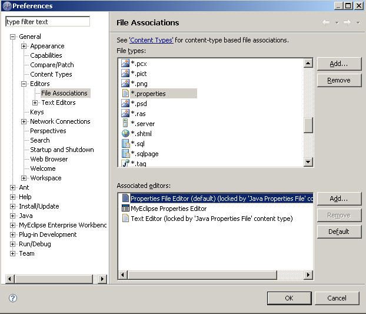Image resolution: width=366 pixels, height=314 pixels.
Task: Expand the Help tree node
Action: (12, 197)
